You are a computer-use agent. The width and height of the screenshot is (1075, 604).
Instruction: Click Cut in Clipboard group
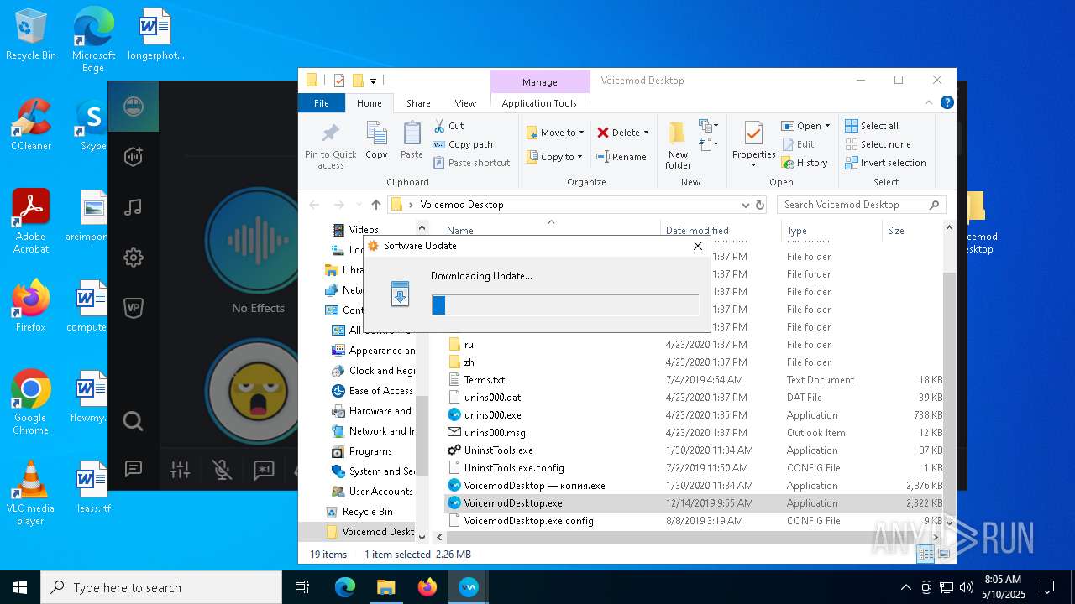(x=449, y=126)
